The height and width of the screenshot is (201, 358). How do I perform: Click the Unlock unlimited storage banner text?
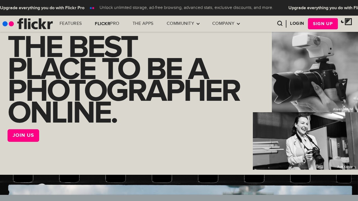(186, 8)
